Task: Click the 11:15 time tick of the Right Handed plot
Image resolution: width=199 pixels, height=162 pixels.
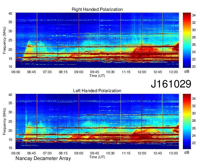Action: 126,72
